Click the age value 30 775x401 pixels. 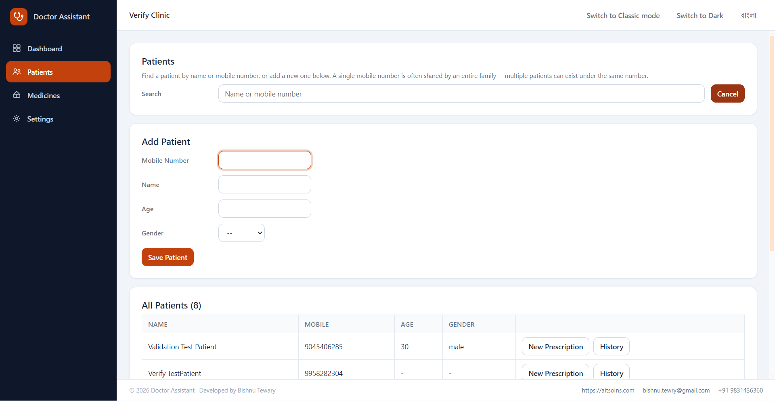404,347
